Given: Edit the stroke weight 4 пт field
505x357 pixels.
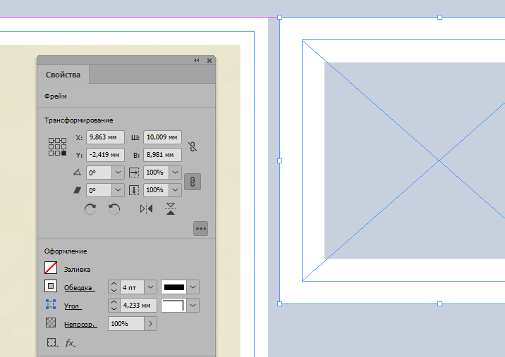Looking at the screenshot, I should [x=132, y=287].
